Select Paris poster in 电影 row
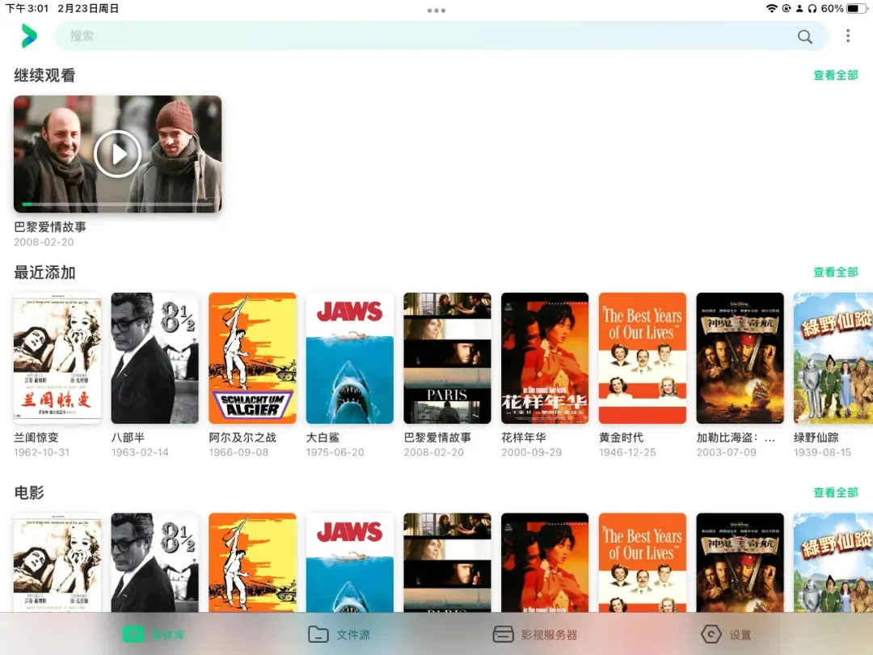 click(x=447, y=563)
